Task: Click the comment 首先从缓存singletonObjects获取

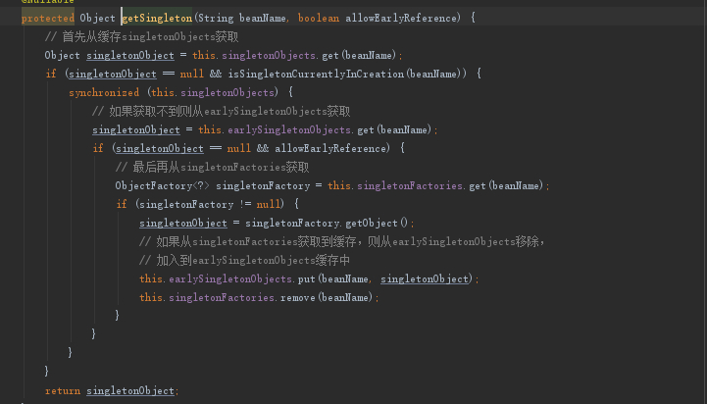Action: click(x=141, y=37)
